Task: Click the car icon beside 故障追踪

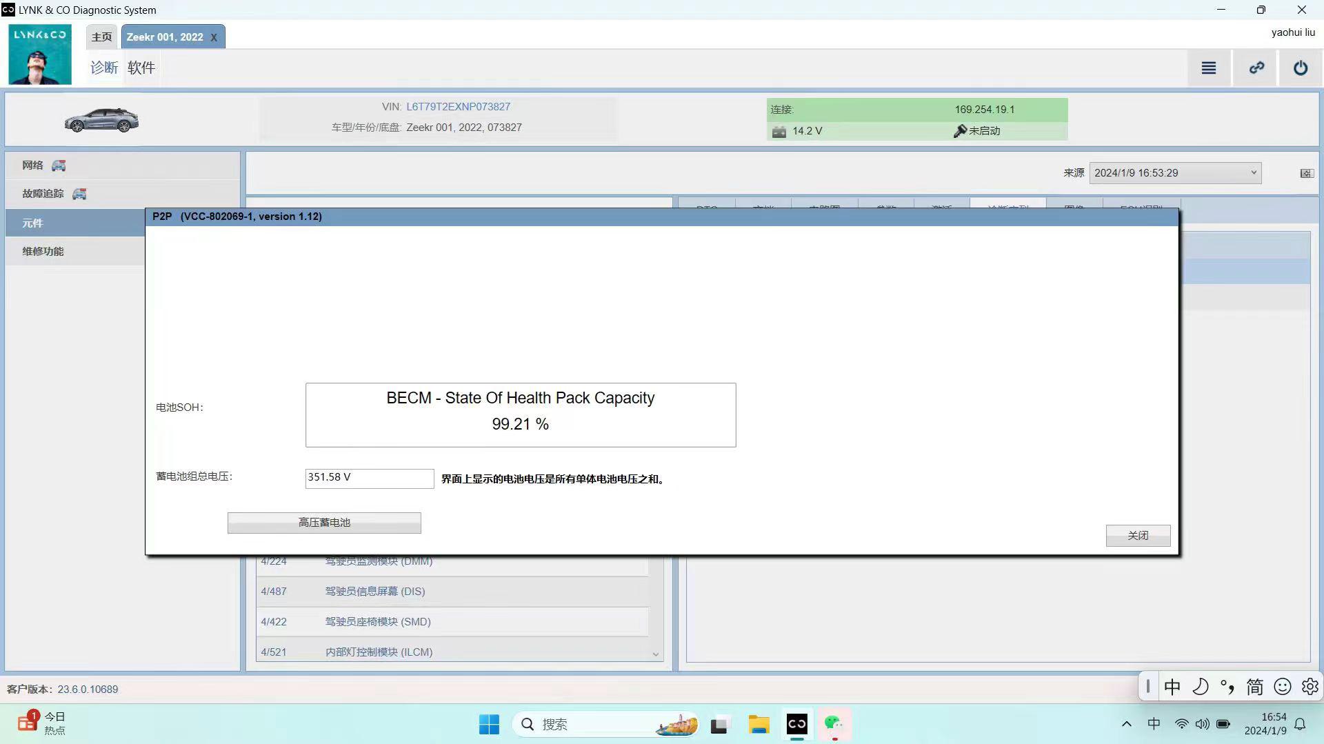Action: click(x=79, y=194)
